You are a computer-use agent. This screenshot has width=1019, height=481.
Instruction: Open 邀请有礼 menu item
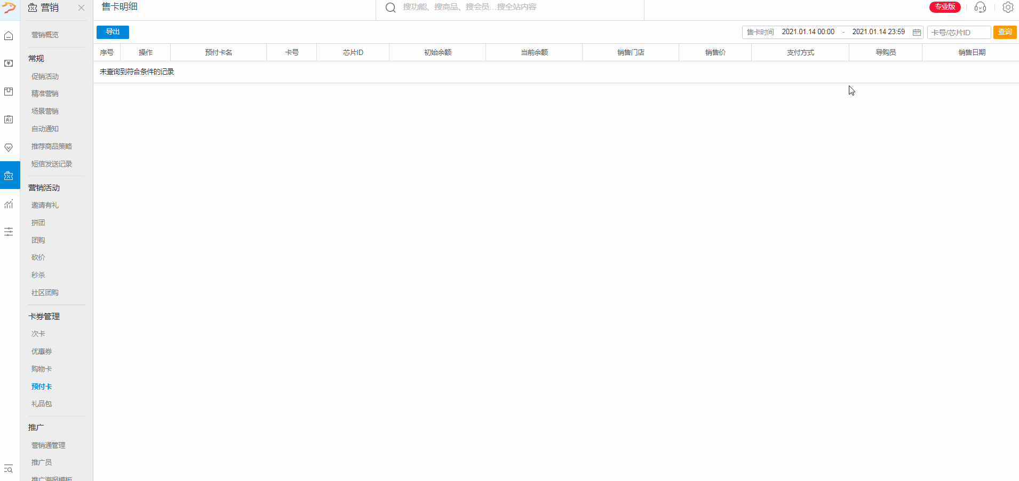(x=45, y=205)
